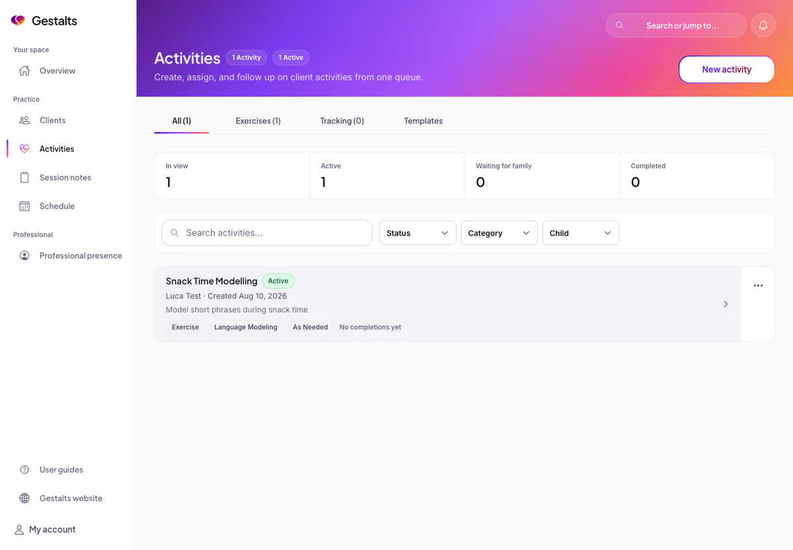Click the In view stat card

232,176
